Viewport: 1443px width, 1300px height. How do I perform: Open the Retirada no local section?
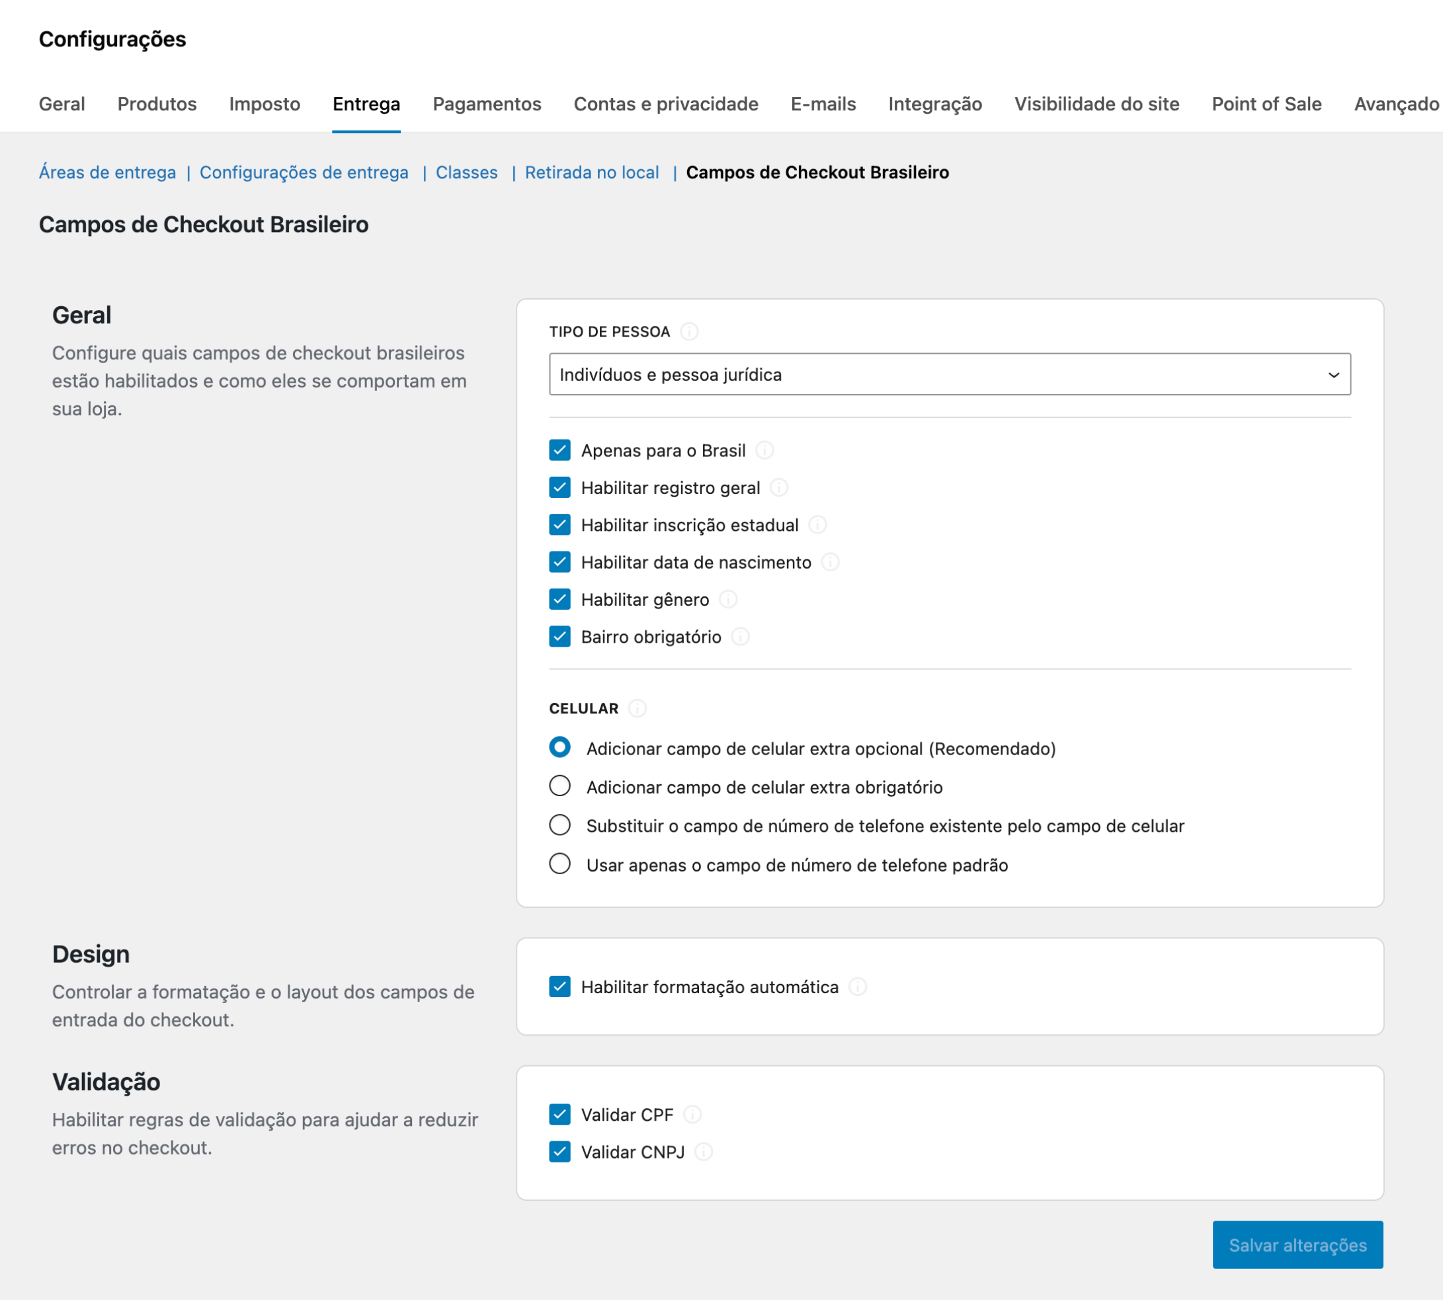(x=591, y=172)
